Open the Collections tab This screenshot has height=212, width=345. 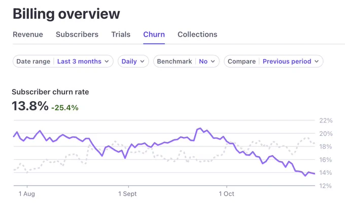(x=197, y=35)
